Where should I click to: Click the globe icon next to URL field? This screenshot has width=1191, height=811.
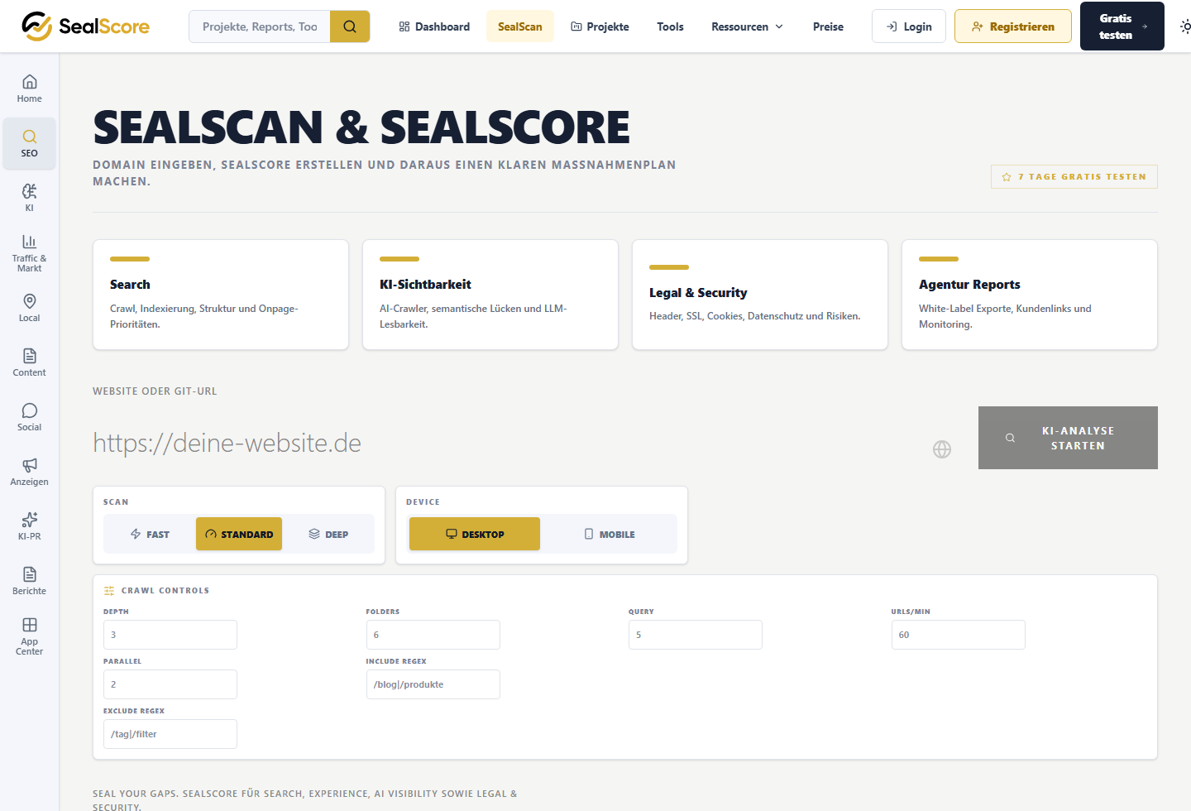[942, 449]
